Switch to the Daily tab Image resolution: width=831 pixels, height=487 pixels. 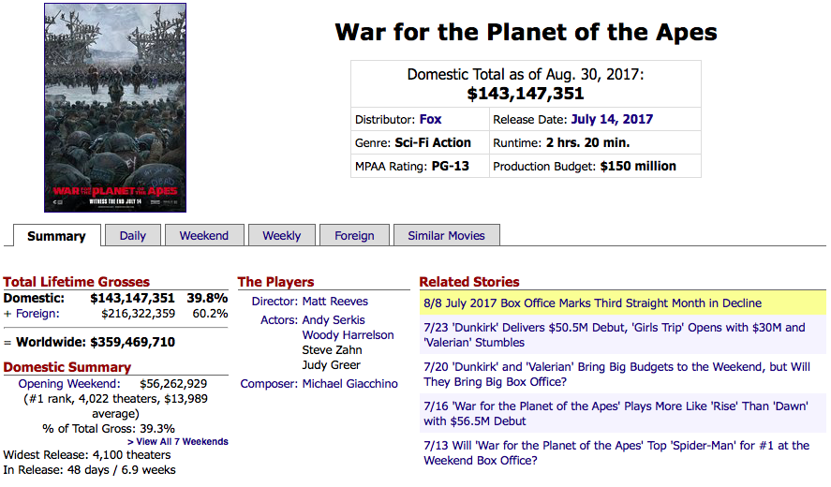[x=133, y=236]
